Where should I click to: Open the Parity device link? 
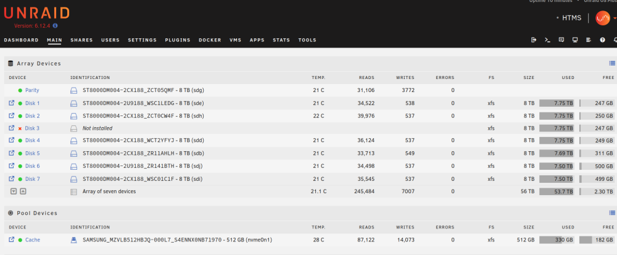point(32,90)
